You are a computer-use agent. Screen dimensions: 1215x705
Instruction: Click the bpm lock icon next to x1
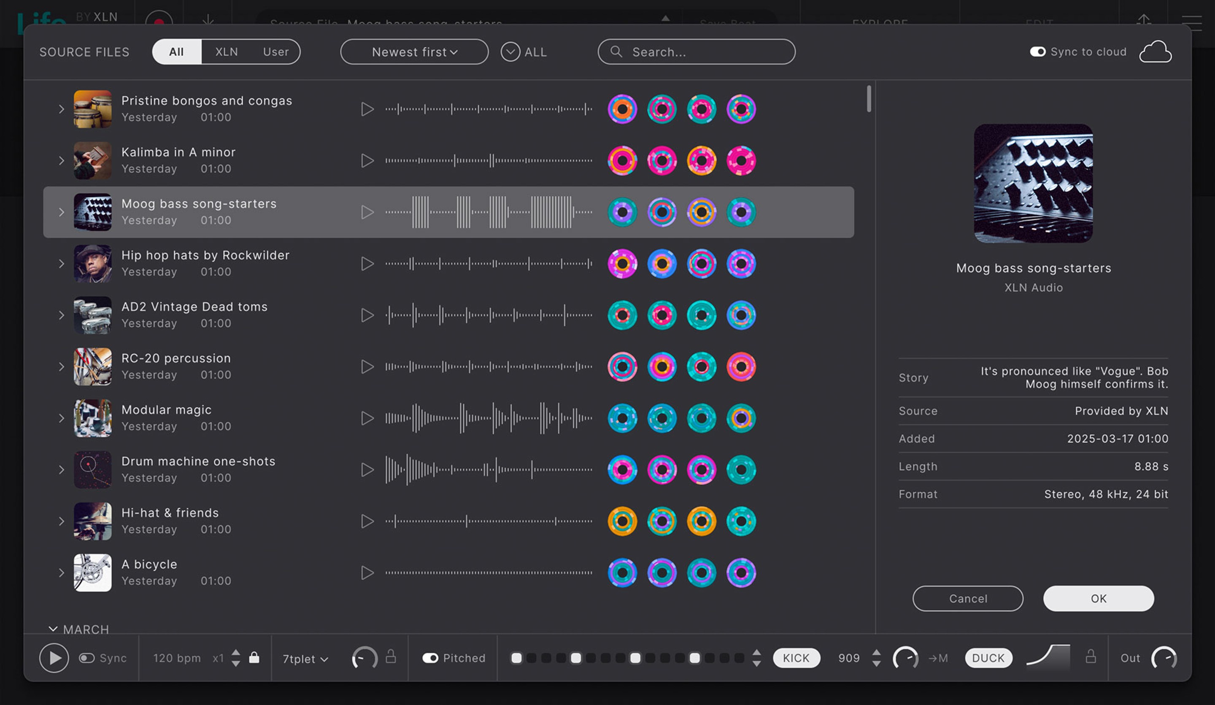(x=254, y=658)
